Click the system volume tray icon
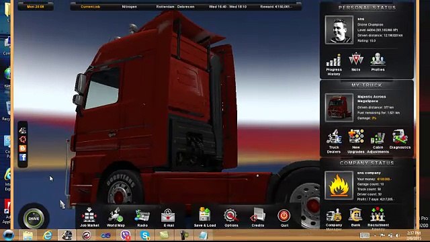 (x=397, y=235)
